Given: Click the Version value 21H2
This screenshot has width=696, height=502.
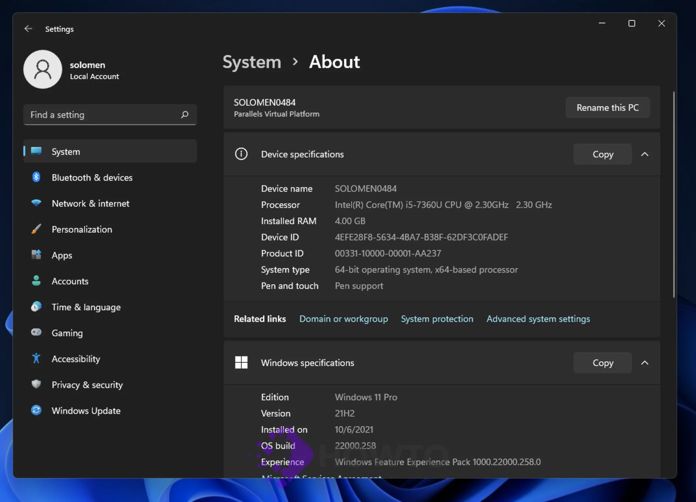Looking at the screenshot, I should tap(344, 413).
